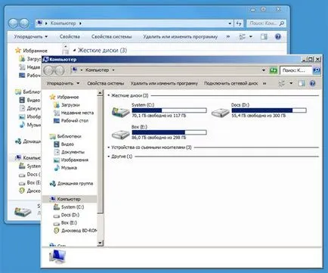Open address history dropdown in front window

264,70
